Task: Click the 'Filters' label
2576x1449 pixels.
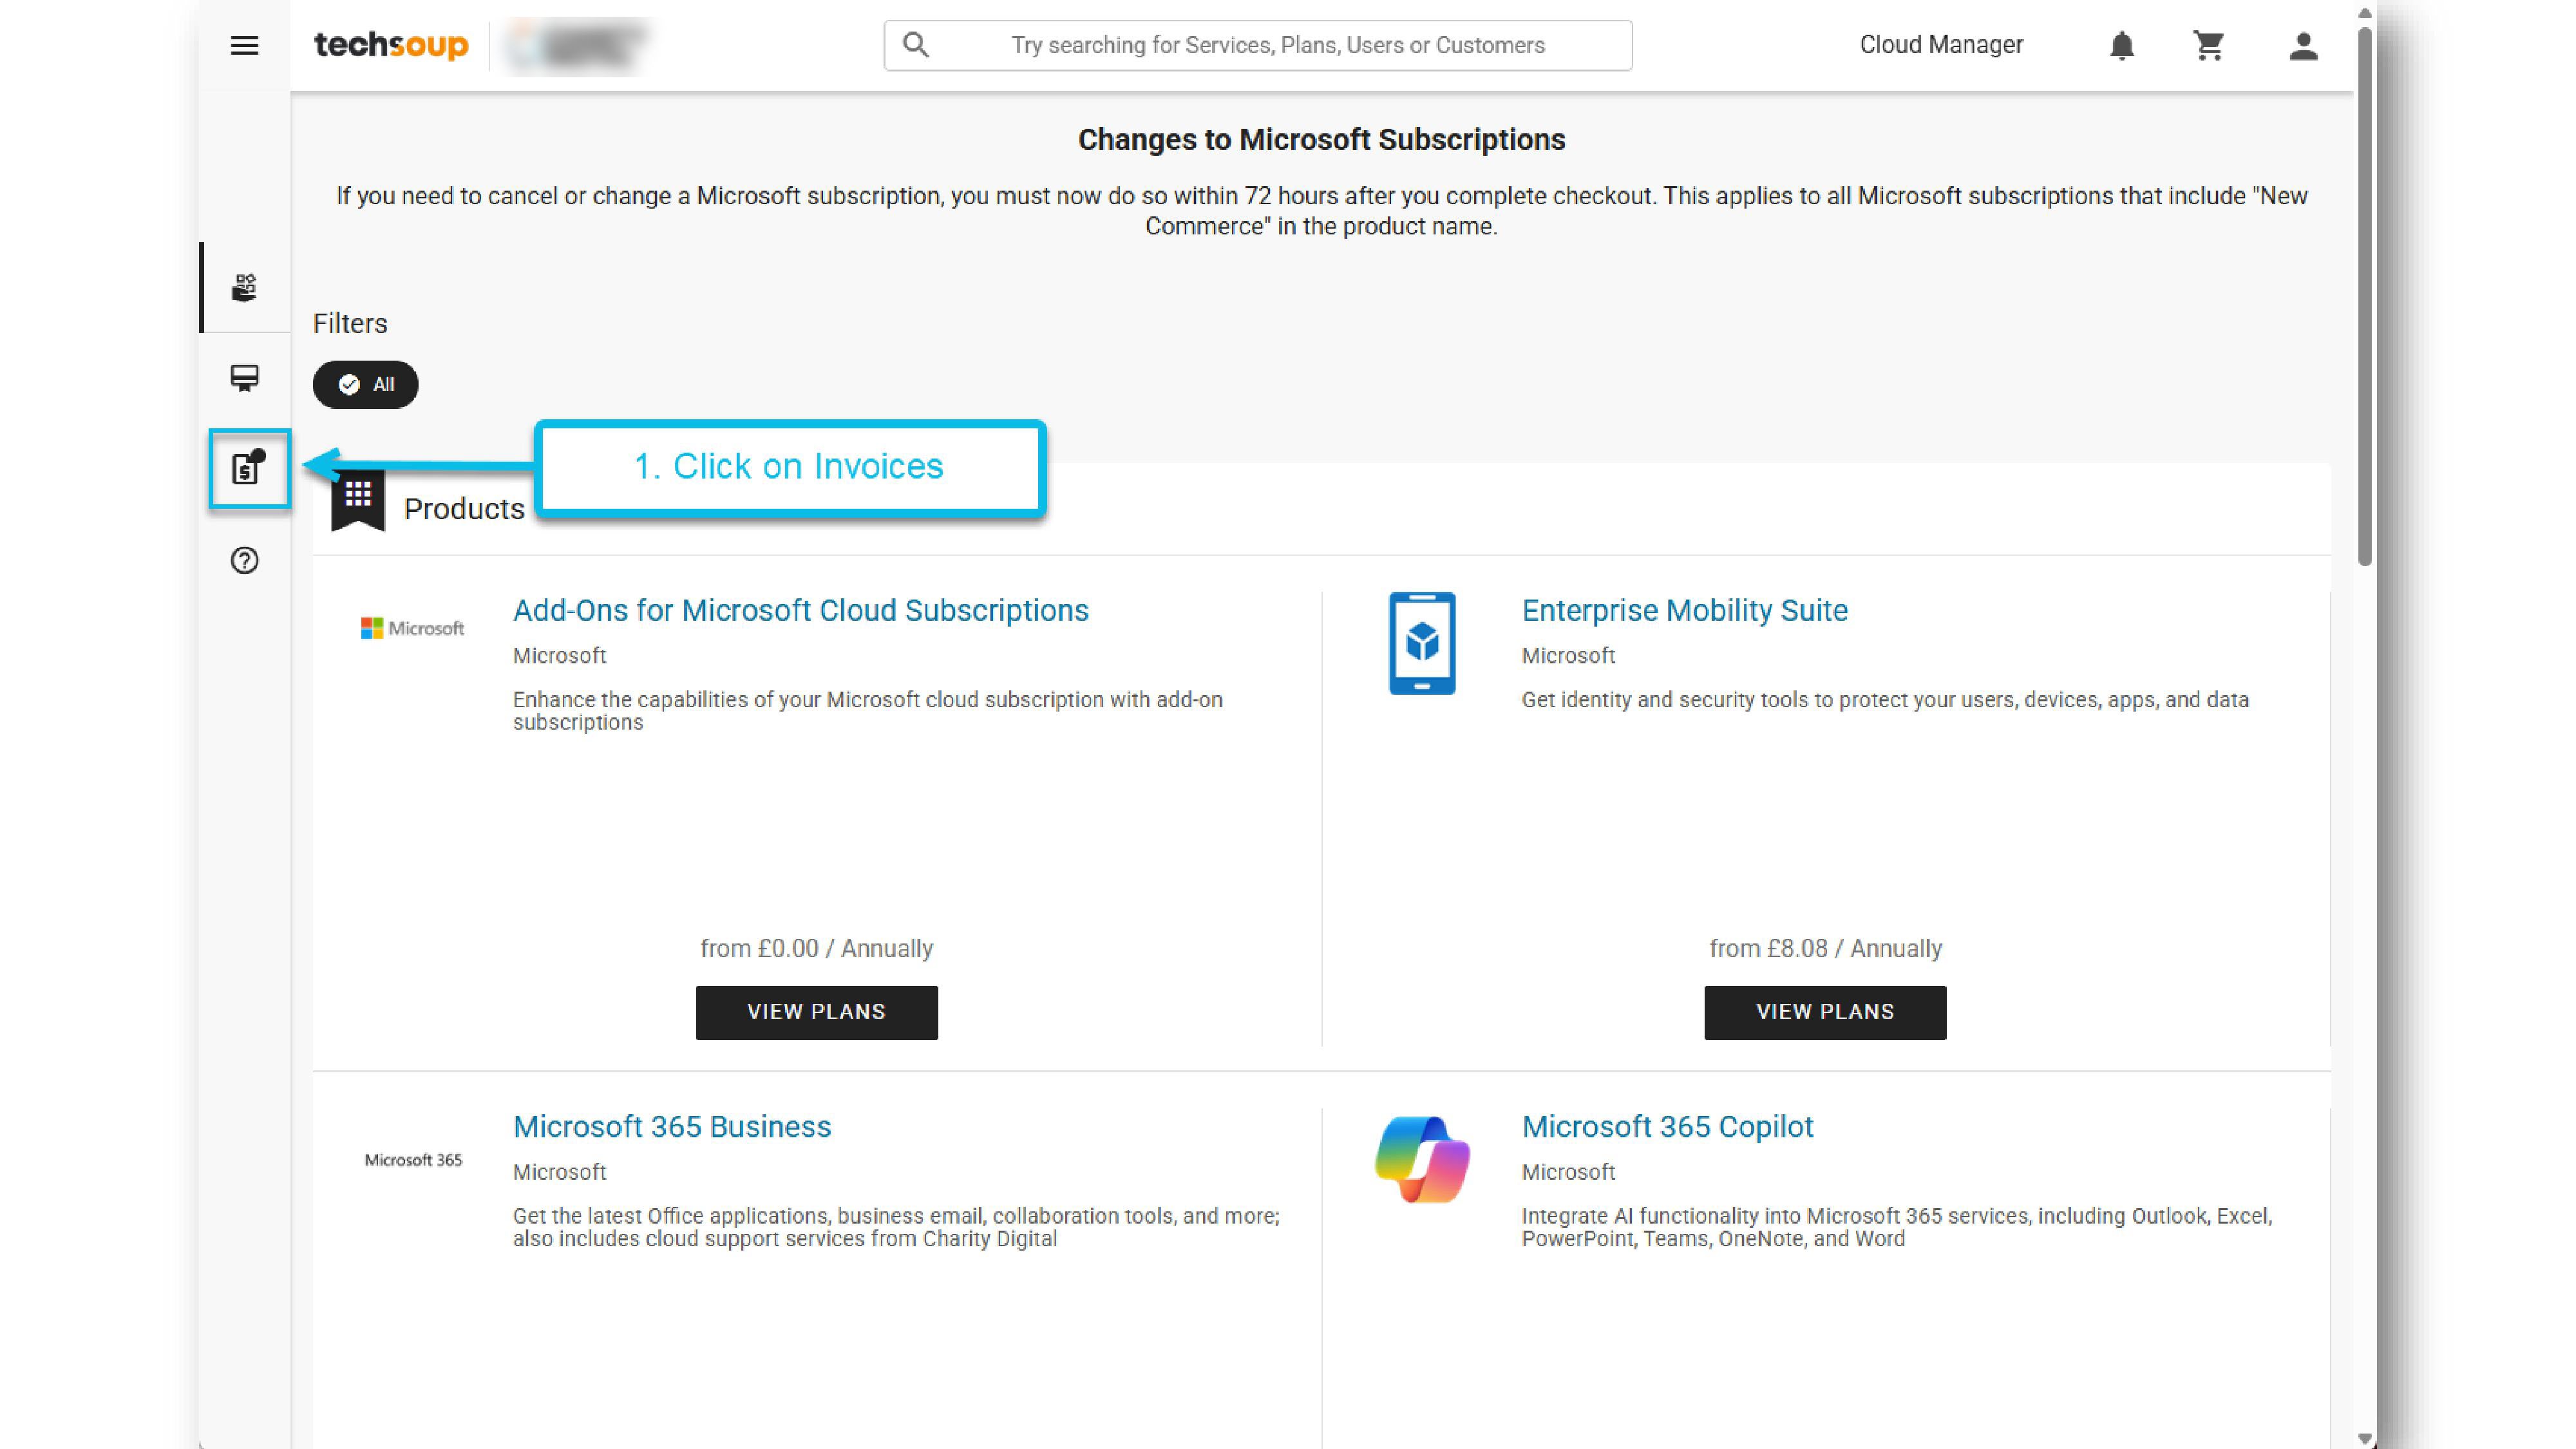Action: pos(350,323)
